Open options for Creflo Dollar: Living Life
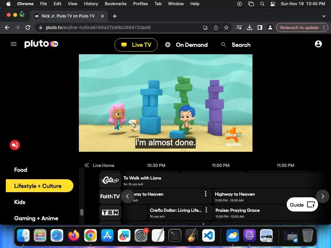Image resolution: width=331 pixels, height=248 pixels. pyautogui.click(x=206, y=210)
